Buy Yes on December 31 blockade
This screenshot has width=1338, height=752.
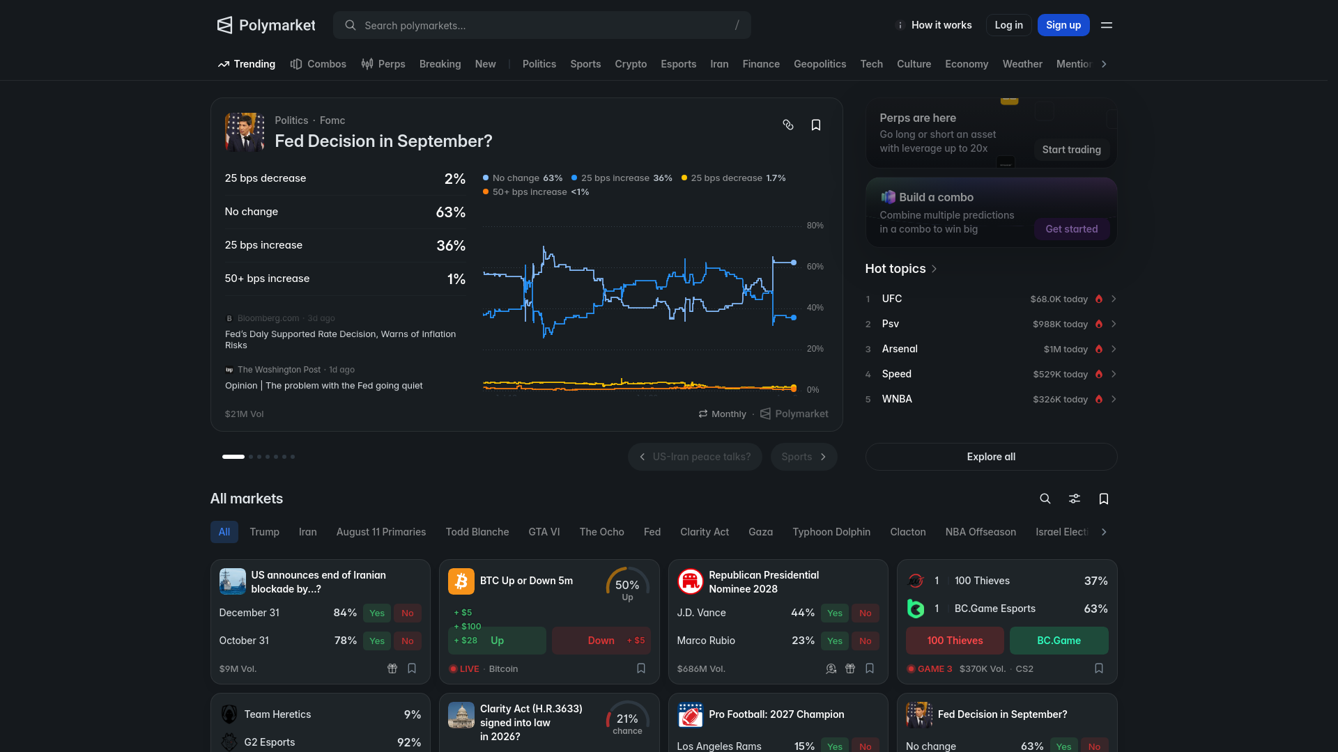click(x=377, y=613)
